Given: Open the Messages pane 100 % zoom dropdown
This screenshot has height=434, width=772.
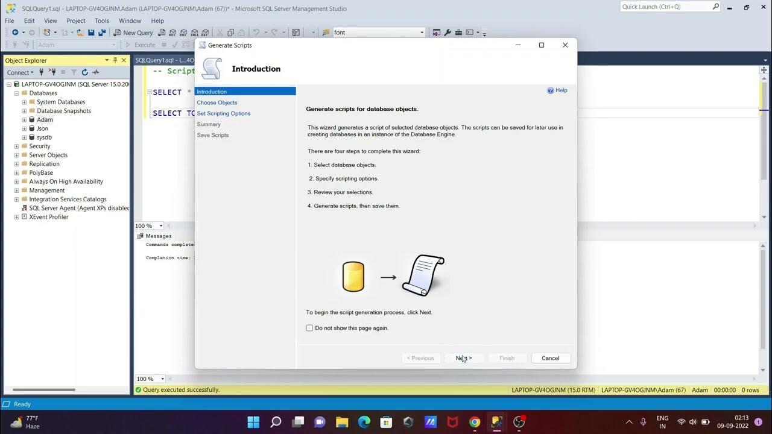Looking at the screenshot, I should point(161,379).
